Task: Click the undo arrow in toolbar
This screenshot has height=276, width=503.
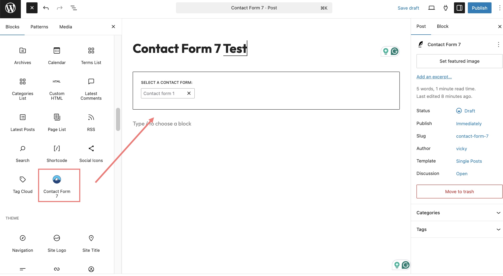Action: 46,8
